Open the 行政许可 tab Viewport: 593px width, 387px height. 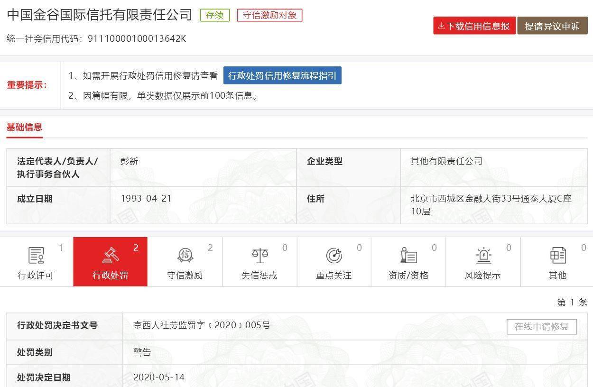(x=37, y=262)
